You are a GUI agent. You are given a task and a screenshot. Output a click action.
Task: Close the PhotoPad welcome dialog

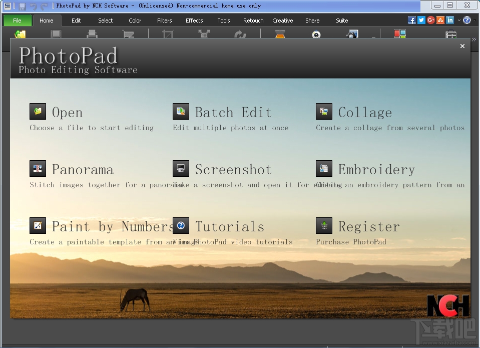tap(462, 46)
